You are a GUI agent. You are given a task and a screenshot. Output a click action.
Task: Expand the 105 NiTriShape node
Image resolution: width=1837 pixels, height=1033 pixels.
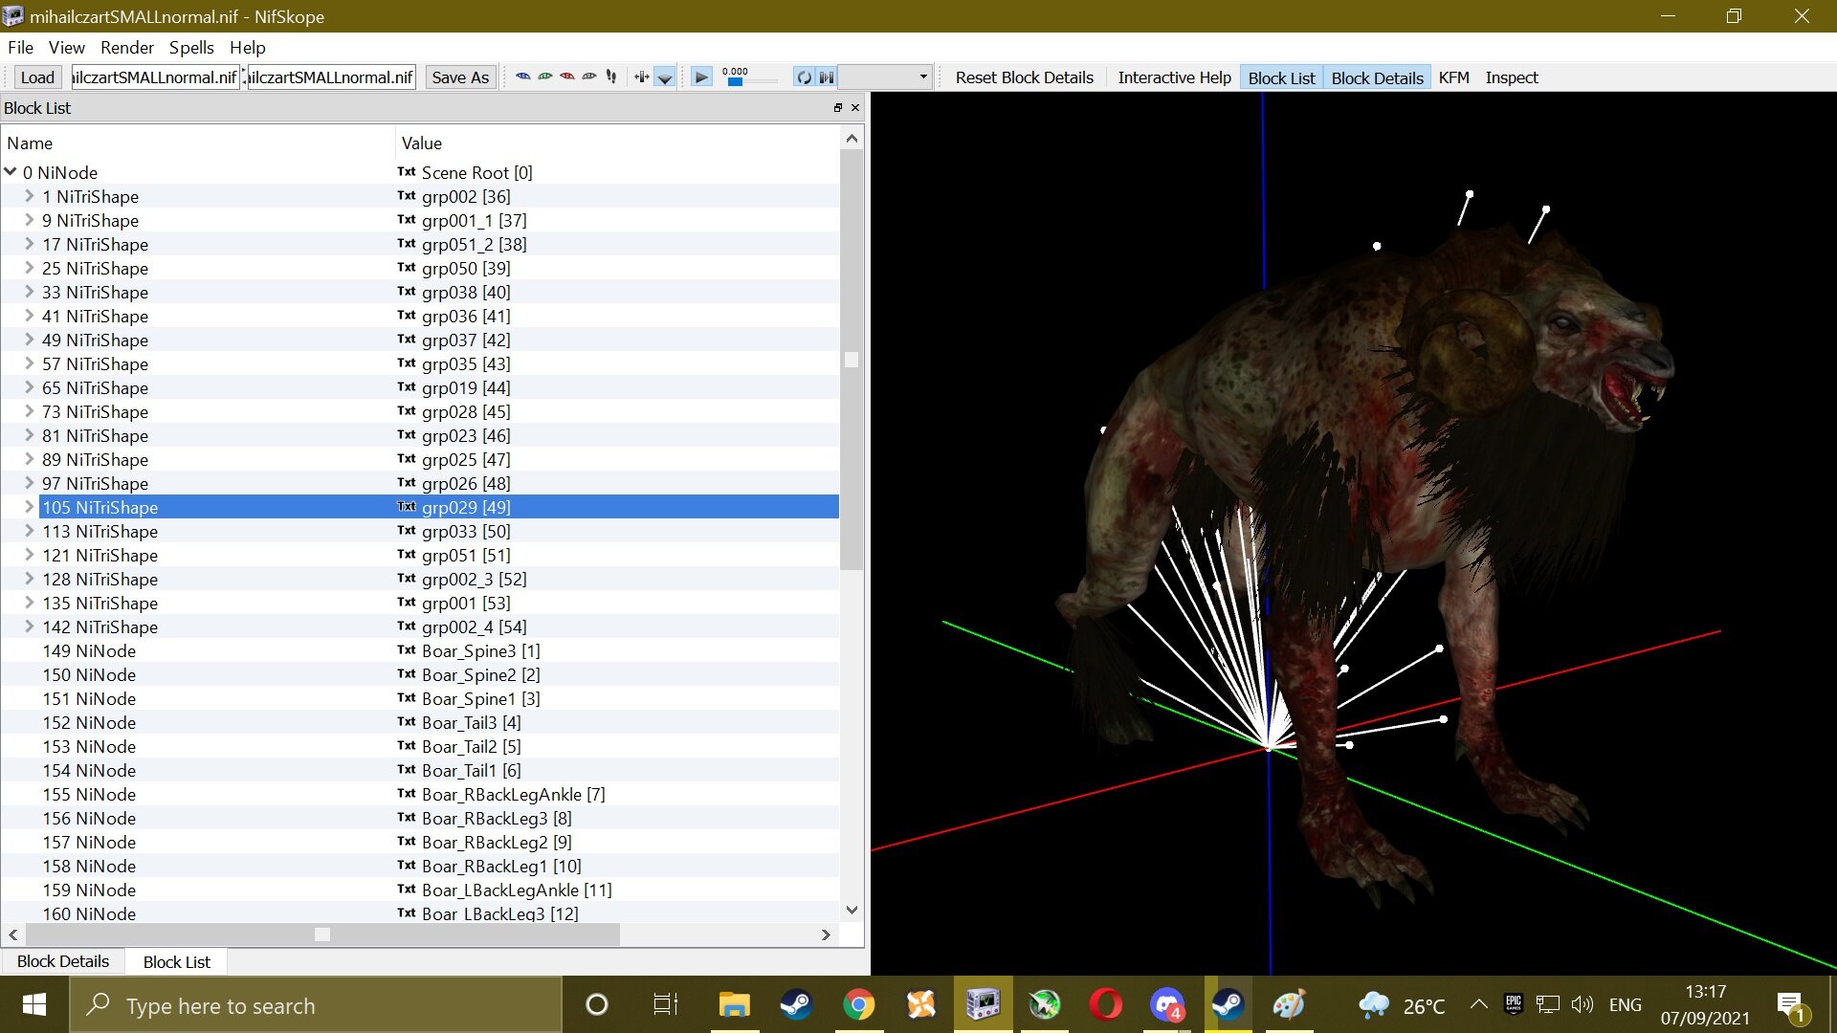point(30,507)
